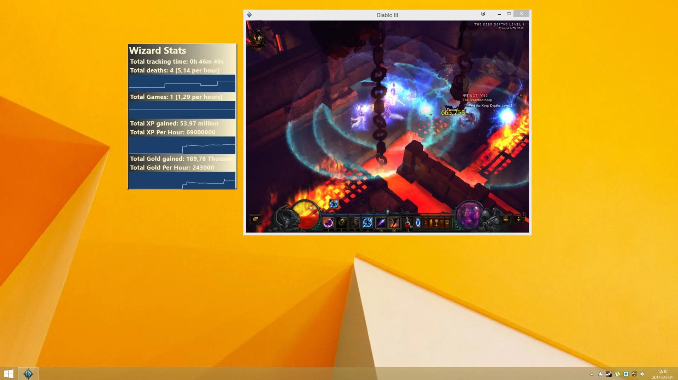Click the compact-view button on Diablo III title bar
Image resolution: width=678 pixels, height=380 pixels.
(x=483, y=14)
